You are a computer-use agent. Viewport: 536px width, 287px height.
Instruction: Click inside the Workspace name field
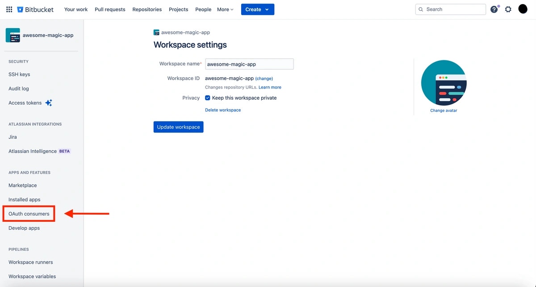249,63
